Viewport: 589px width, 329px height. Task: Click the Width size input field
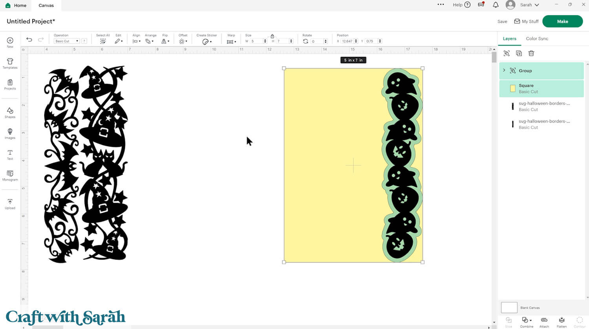tap(256, 41)
